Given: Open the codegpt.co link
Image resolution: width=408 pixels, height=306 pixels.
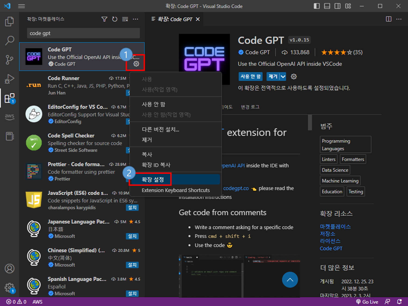Looking at the screenshot, I should (x=236, y=188).
